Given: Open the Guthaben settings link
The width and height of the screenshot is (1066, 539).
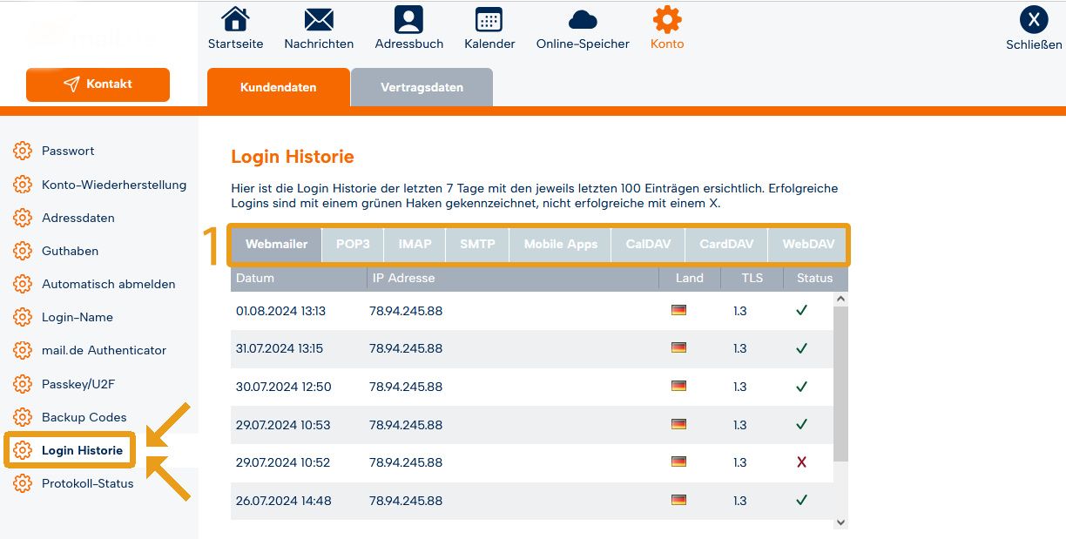Looking at the screenshot, I should [x=70, y=251].
